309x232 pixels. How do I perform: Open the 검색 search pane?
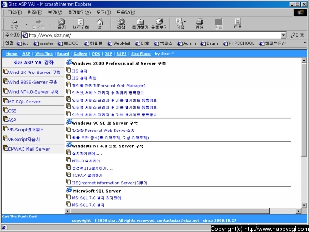[121, 24]
